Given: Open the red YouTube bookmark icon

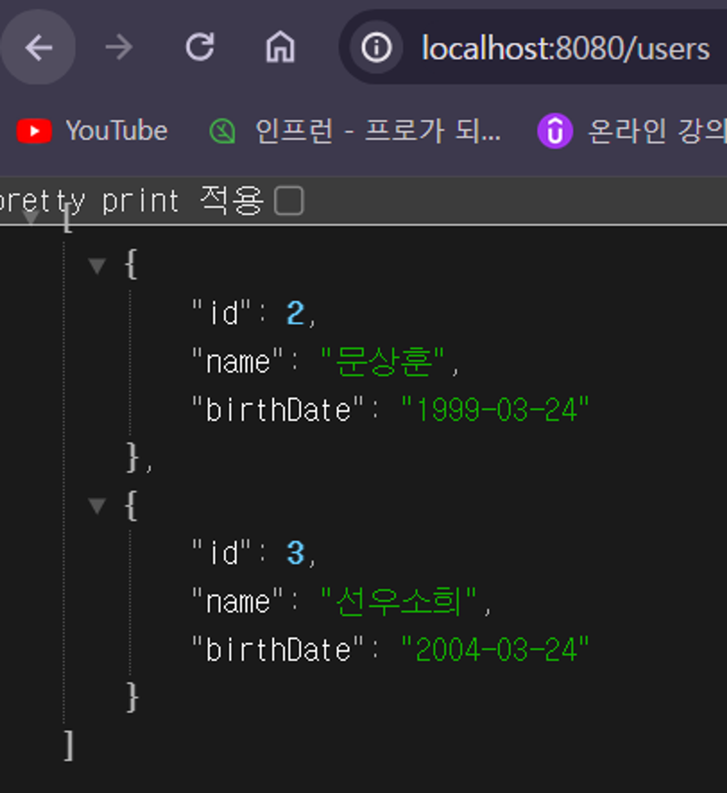Looking at the screenshot, I should (34, 130).
